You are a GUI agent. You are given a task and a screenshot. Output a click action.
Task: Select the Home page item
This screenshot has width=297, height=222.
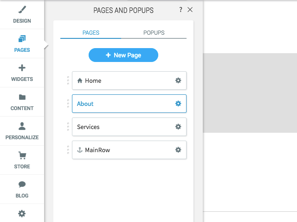pos(129,80)
